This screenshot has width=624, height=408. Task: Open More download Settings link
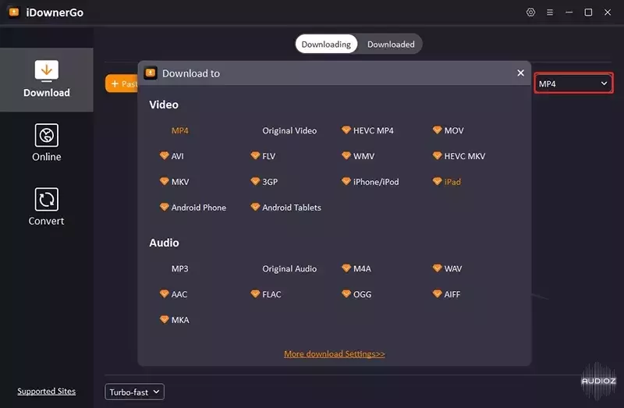point(335,354)
